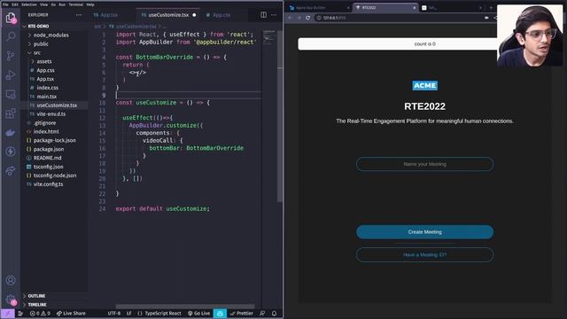
Task: Click the editor horizontal scrollbar
Action: click(x=185, y=307)
